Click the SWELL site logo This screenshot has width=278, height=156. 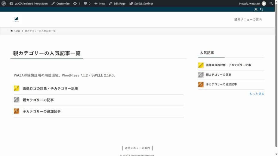click(x=16, y=19)
